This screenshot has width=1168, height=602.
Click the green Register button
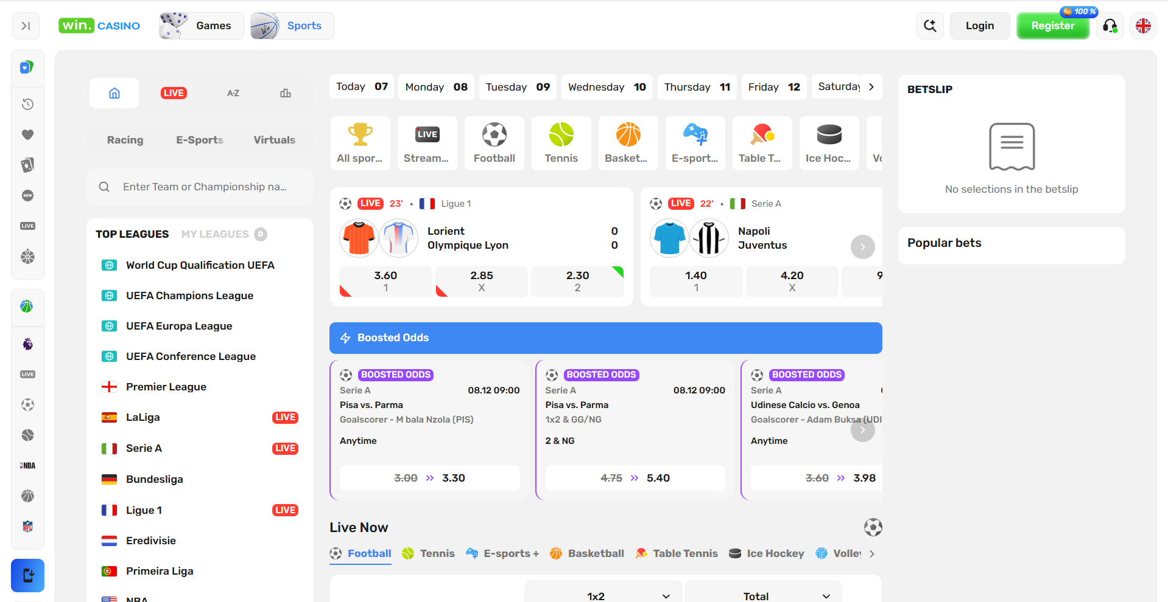point(1052,26)
